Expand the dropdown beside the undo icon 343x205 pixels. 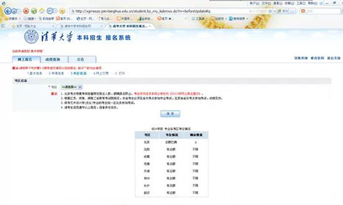(x=55, y=11)
